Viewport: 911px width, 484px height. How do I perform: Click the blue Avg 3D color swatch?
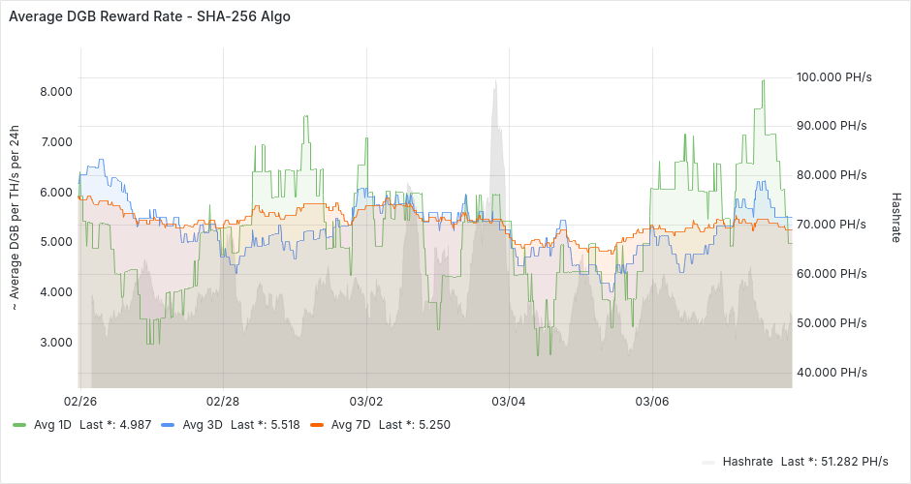169,424
